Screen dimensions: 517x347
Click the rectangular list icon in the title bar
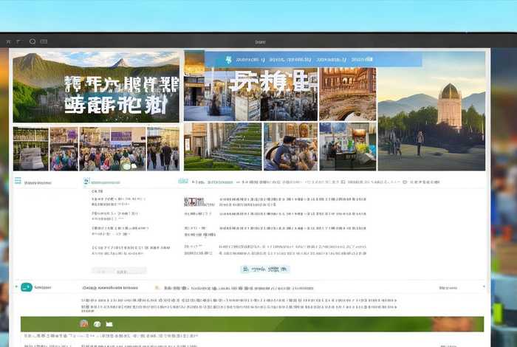point(44,41)
